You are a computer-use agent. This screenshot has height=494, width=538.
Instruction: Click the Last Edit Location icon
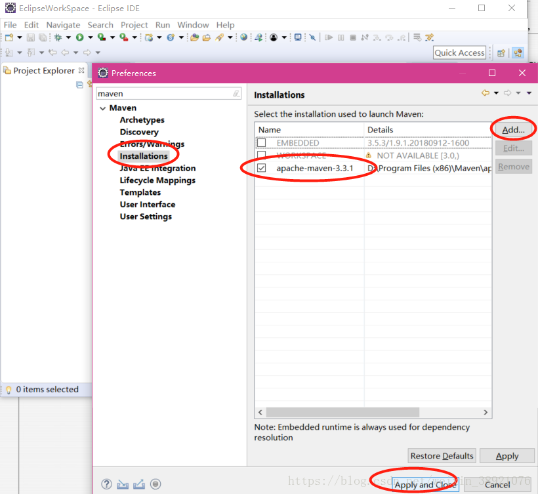click(52, 52)
